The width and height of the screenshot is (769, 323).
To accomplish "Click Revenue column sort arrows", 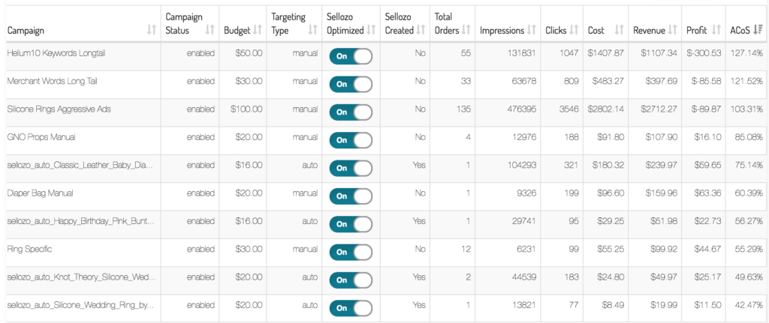I will point(672,30).
